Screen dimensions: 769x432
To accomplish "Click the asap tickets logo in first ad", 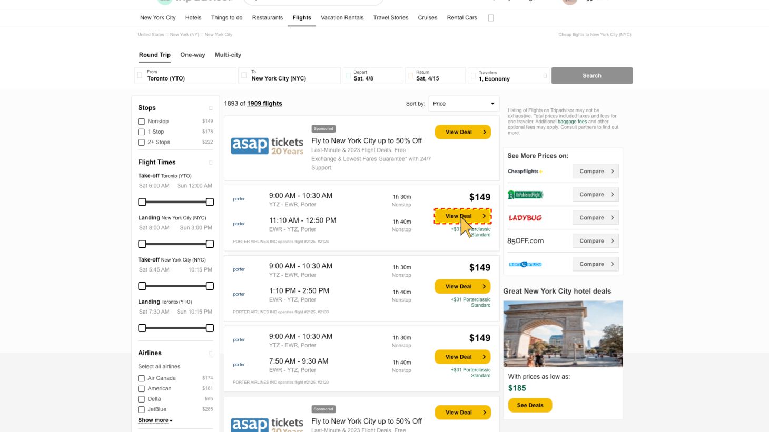I will (x=267, y=146).
